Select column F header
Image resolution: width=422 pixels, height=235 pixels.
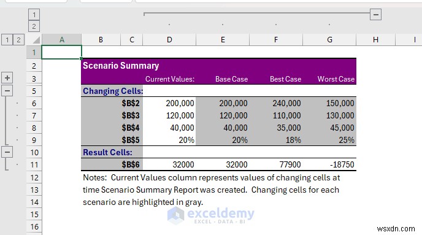[276, 40]
